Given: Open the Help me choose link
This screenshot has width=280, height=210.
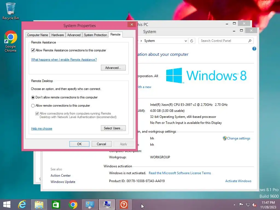Looking at the screenshot, I should (42, 129).
